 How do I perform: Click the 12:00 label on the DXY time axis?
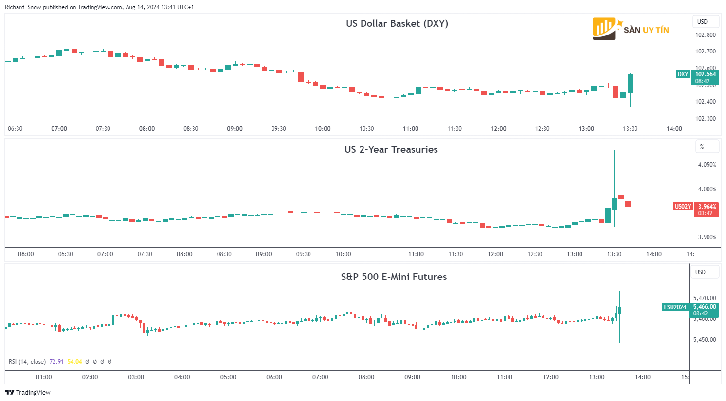pyautogui.click(x=498, y=129)
